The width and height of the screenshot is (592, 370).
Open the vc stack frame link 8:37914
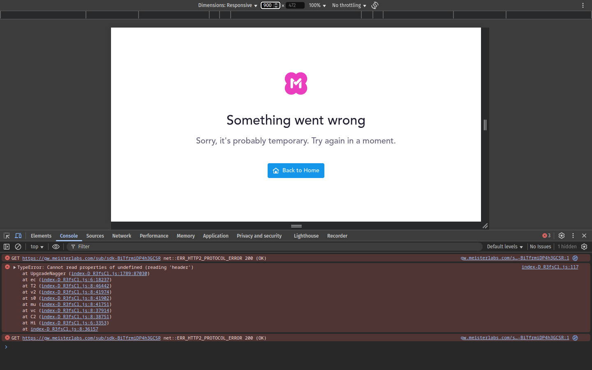click(x=75, y=310)
